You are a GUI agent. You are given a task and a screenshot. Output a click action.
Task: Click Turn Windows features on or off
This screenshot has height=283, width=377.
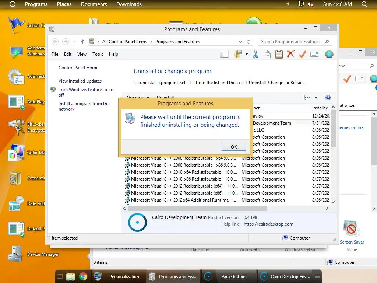tap(87, 92)
